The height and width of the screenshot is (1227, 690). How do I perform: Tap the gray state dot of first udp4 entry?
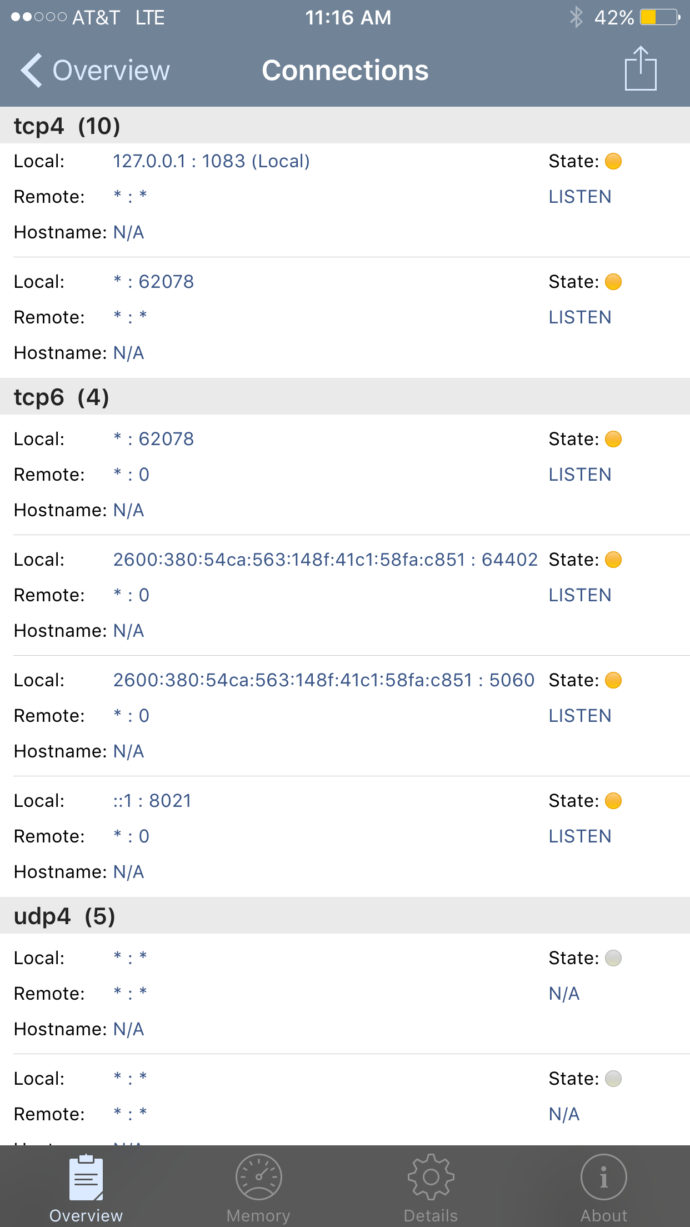pyautogui.click(x=613, y=958)
